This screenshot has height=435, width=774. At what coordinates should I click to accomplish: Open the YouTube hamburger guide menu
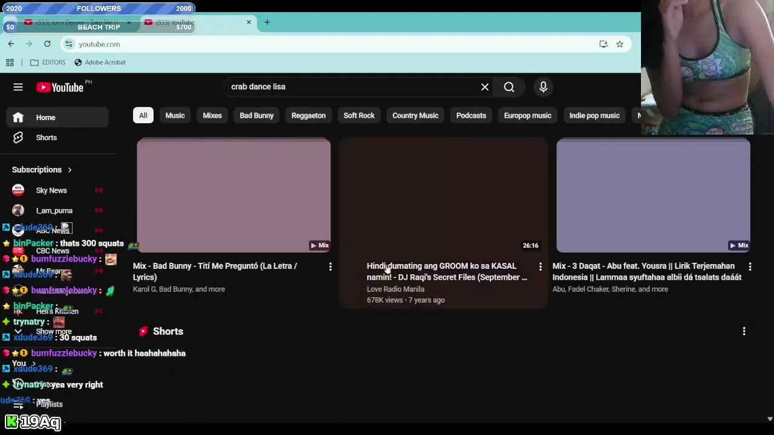point(18,87)
